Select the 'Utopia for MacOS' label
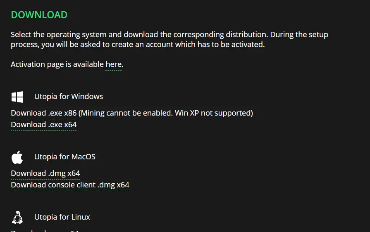370x232 pixels. (64, 157)
